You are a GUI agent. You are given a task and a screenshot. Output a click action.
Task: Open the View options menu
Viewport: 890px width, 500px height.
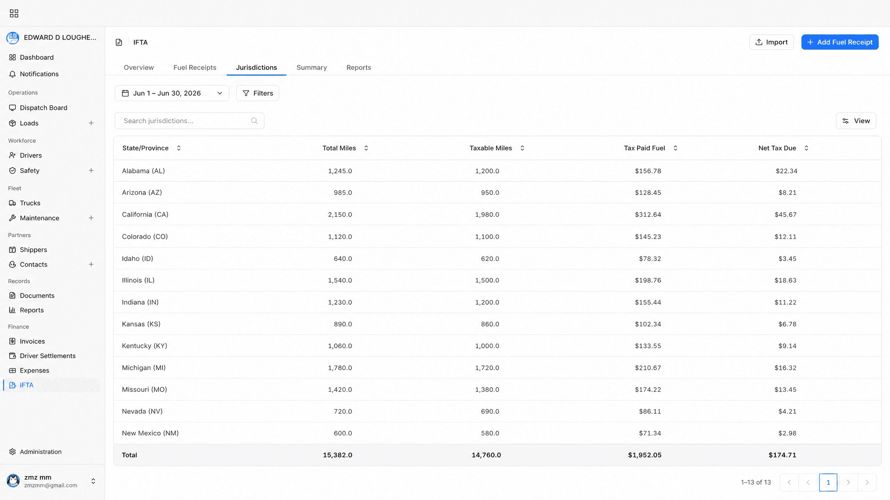856,121
